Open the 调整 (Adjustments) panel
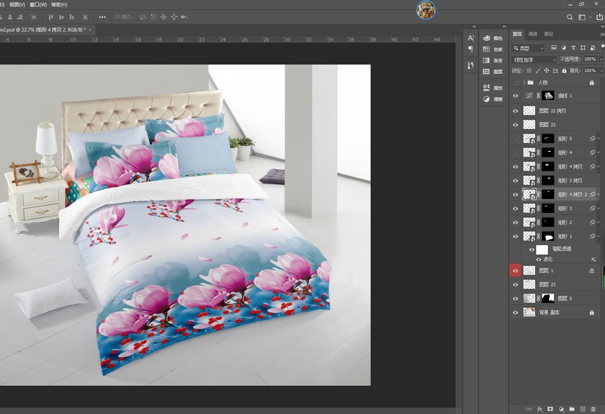Viewport: 605px width, 414px height. (493, 99)
